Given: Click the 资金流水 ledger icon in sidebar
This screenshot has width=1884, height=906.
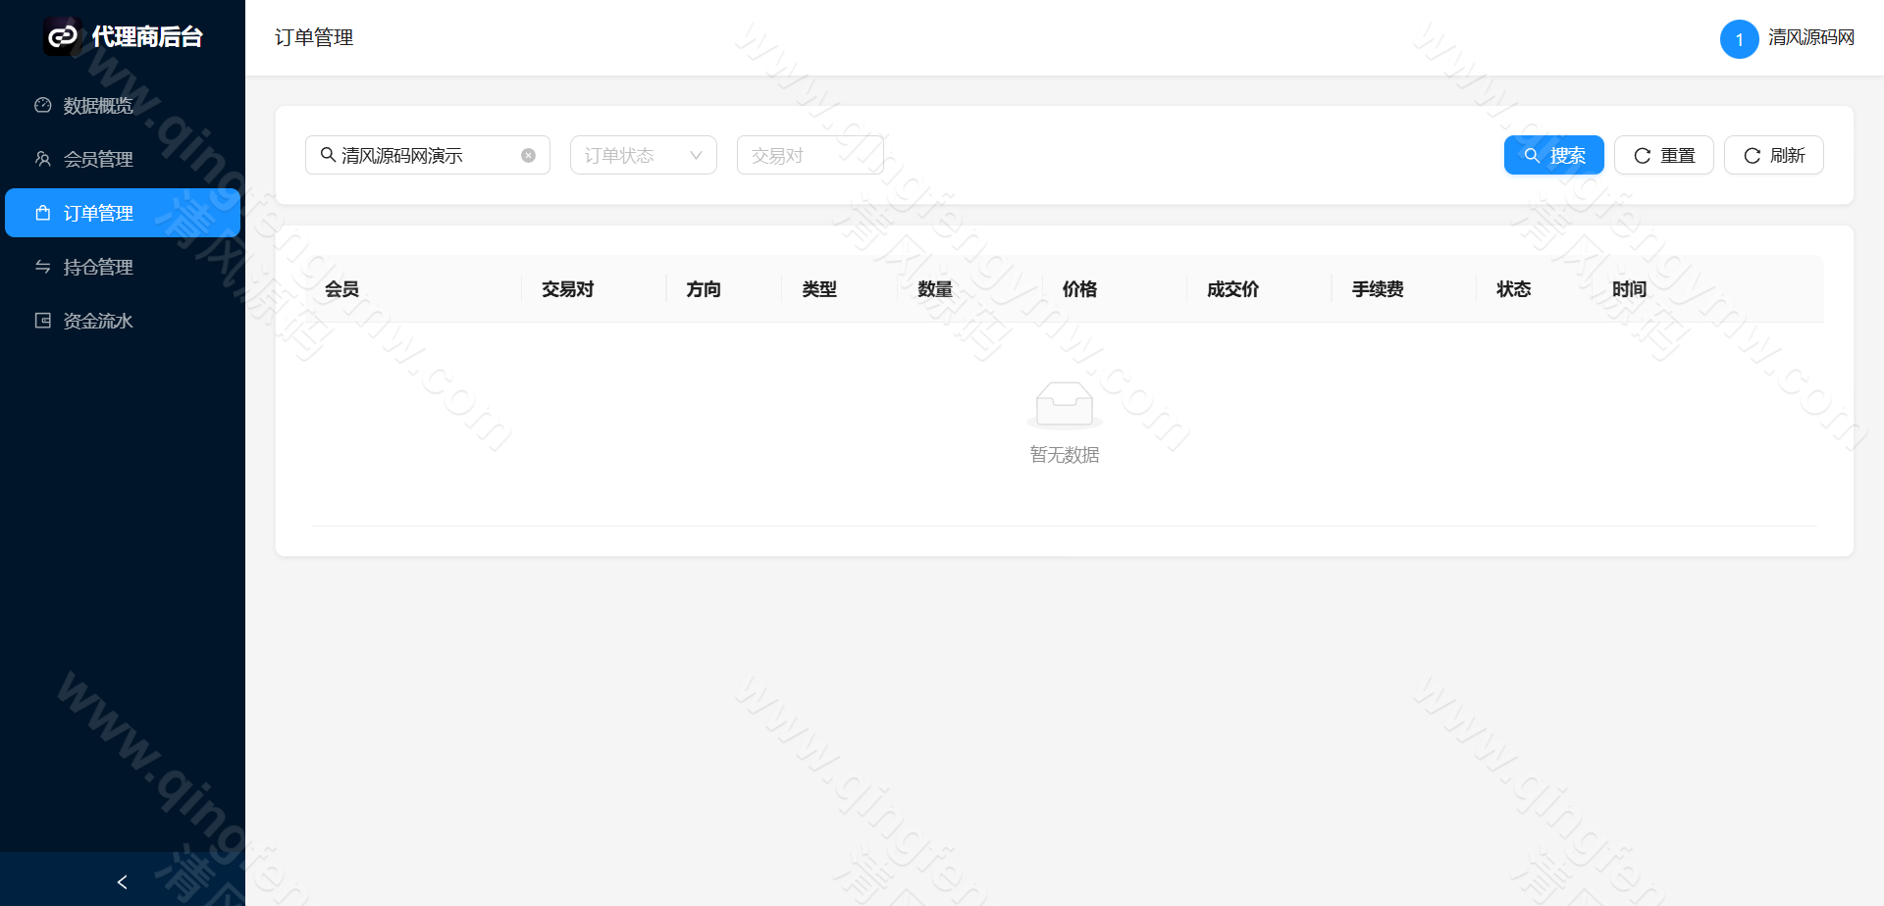Looking at the screenshot, I should coord(42,320).
